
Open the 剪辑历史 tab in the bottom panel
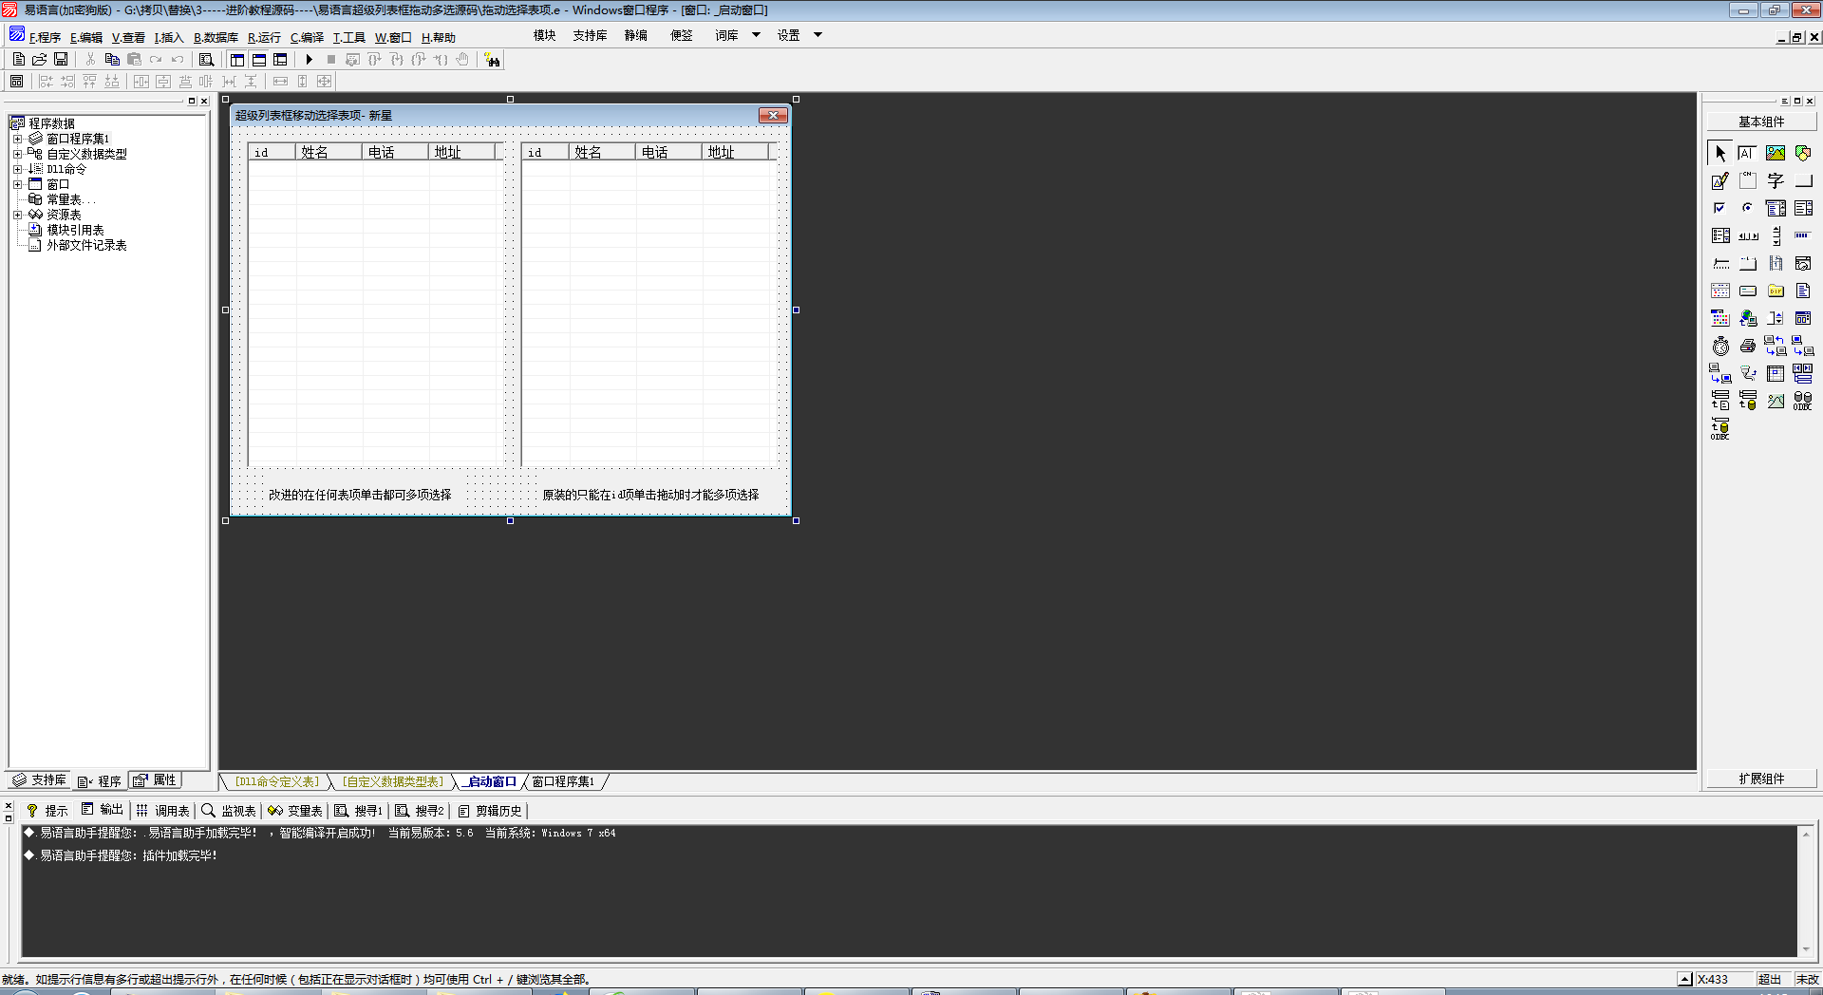tap(490, 811)
